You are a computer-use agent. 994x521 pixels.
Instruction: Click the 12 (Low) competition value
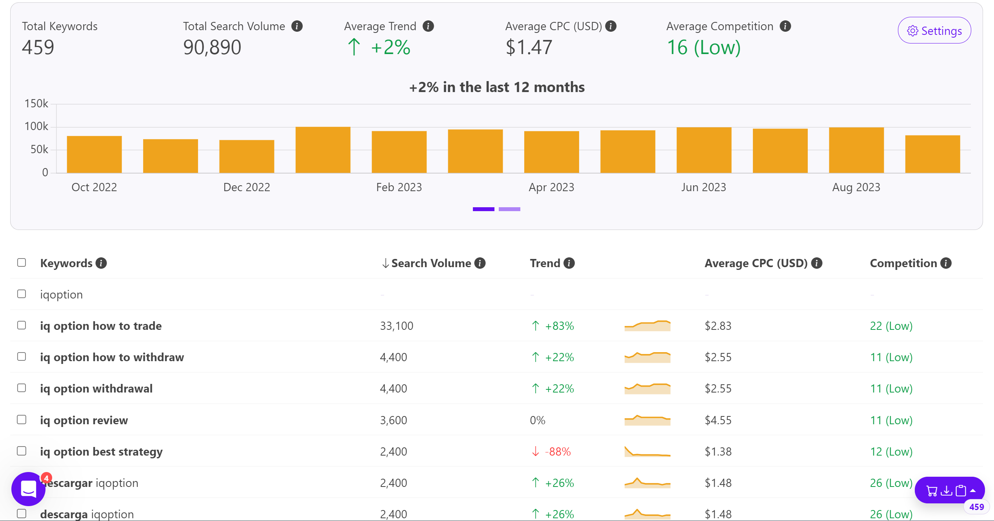(x=891, y=452)
